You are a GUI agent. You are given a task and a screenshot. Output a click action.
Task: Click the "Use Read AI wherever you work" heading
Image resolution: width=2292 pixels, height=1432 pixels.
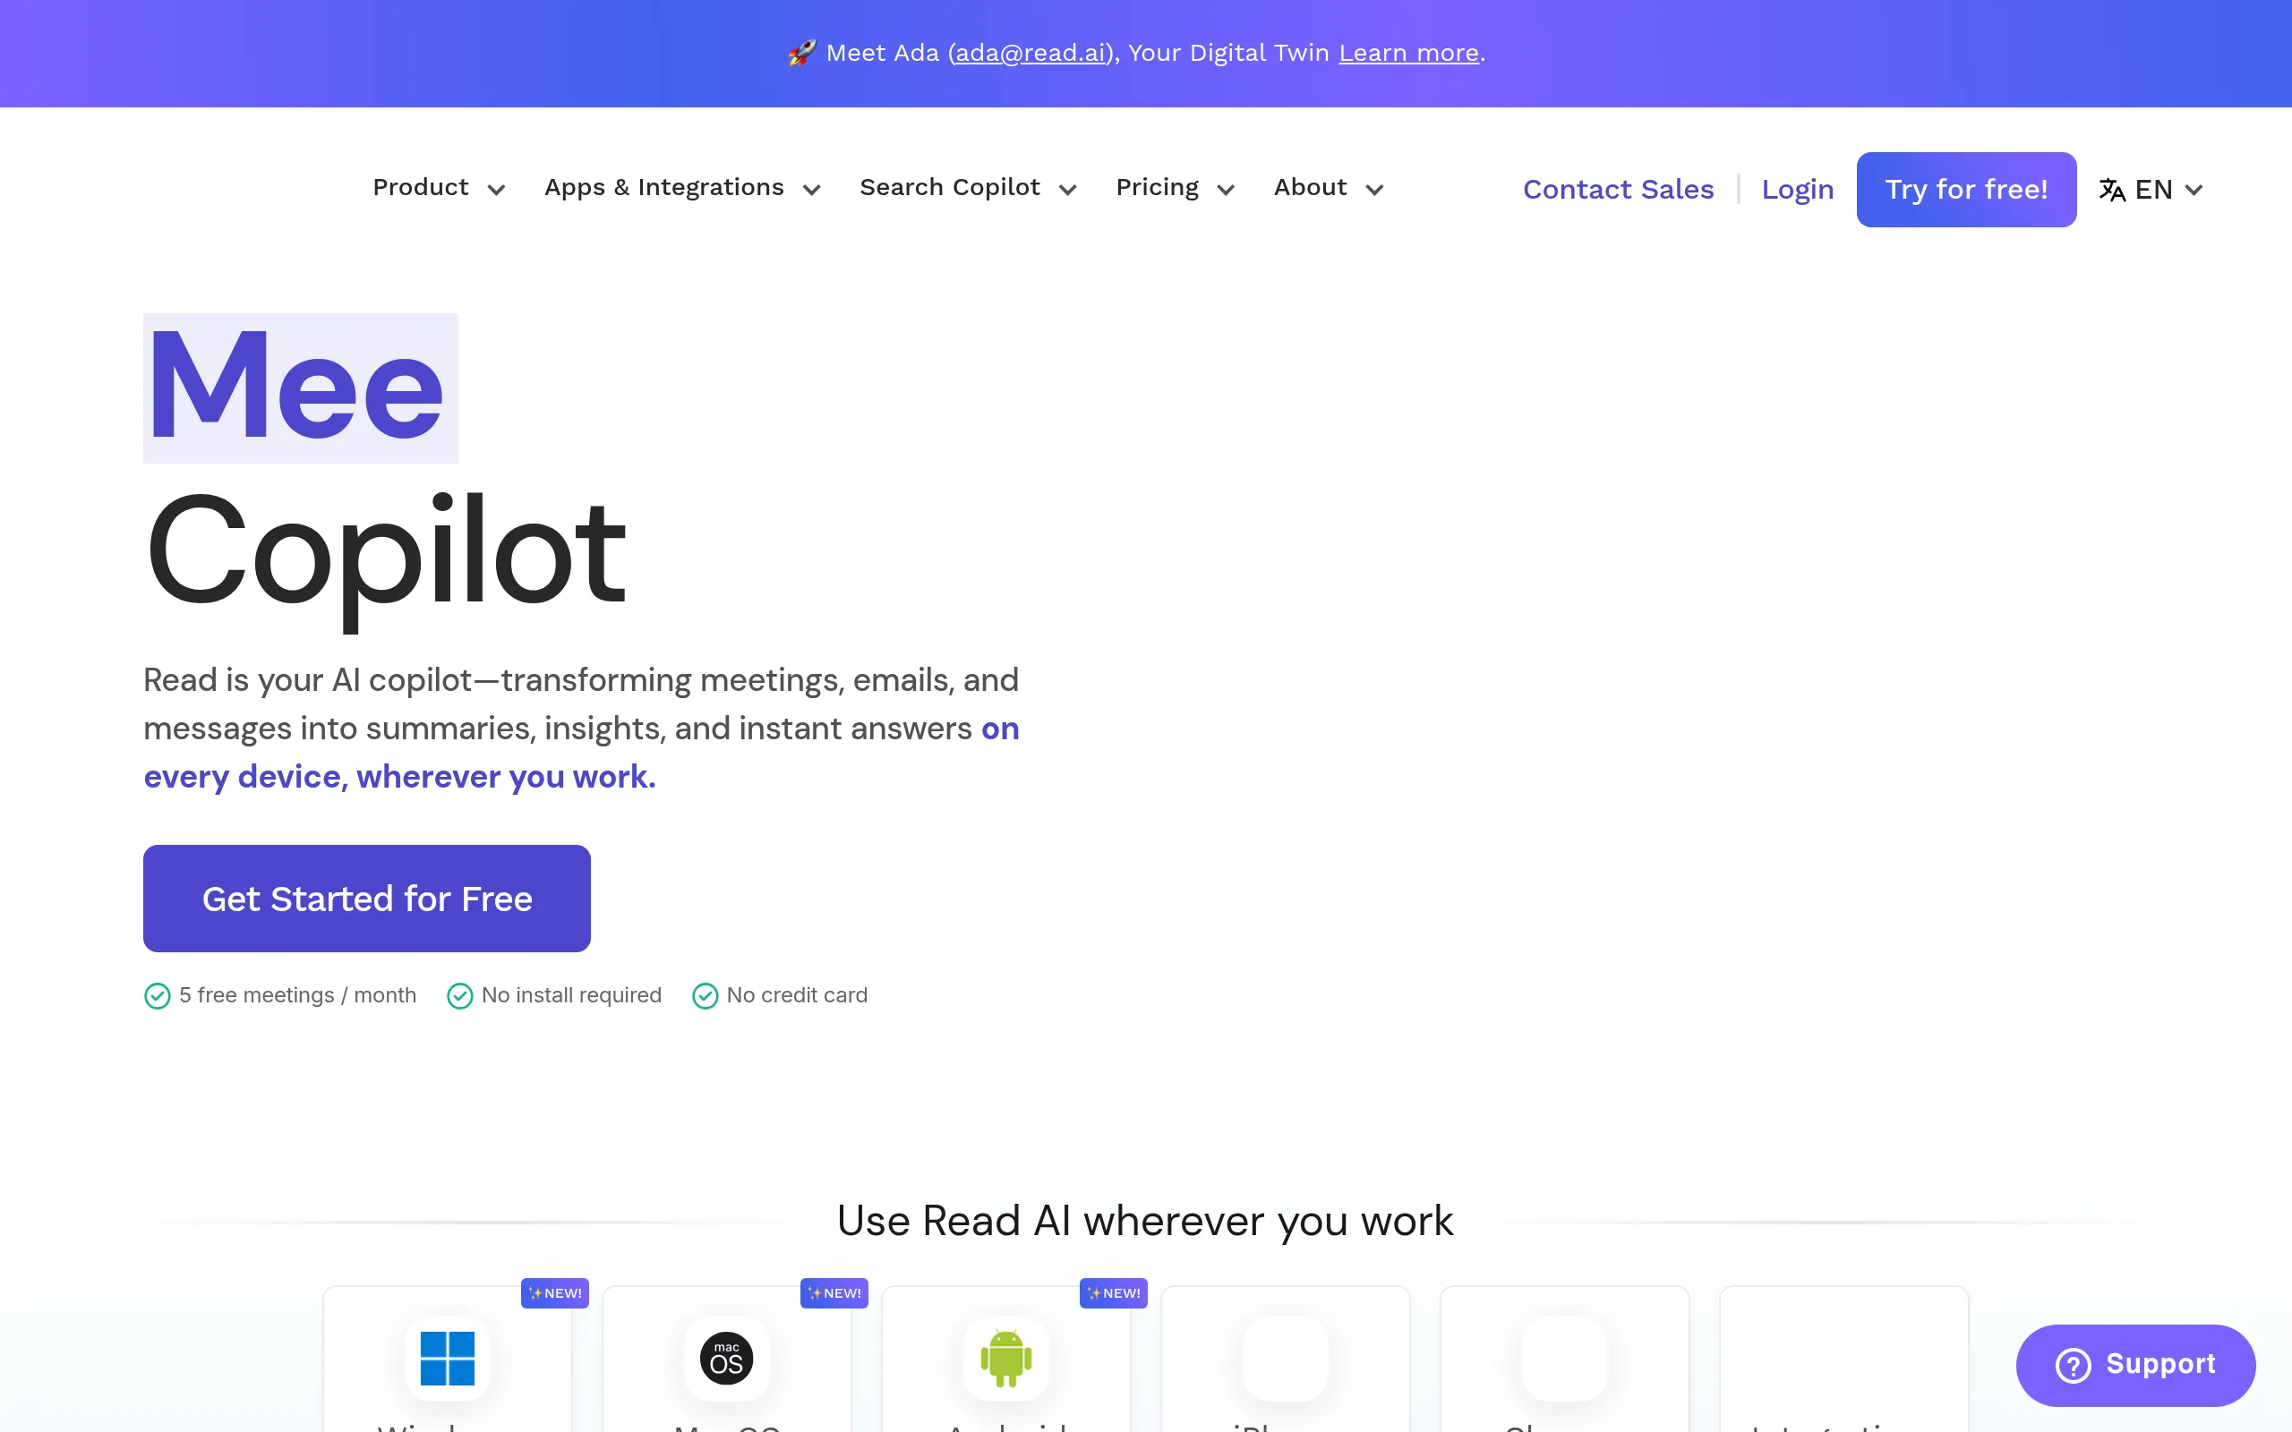pyautogui.click(x=1145, y=1220)
